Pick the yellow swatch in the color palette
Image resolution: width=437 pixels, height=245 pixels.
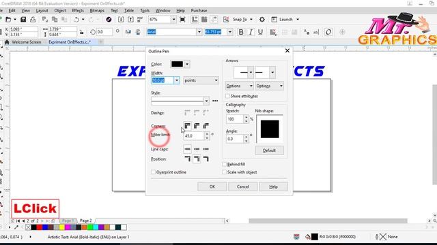tap(62, 227)
